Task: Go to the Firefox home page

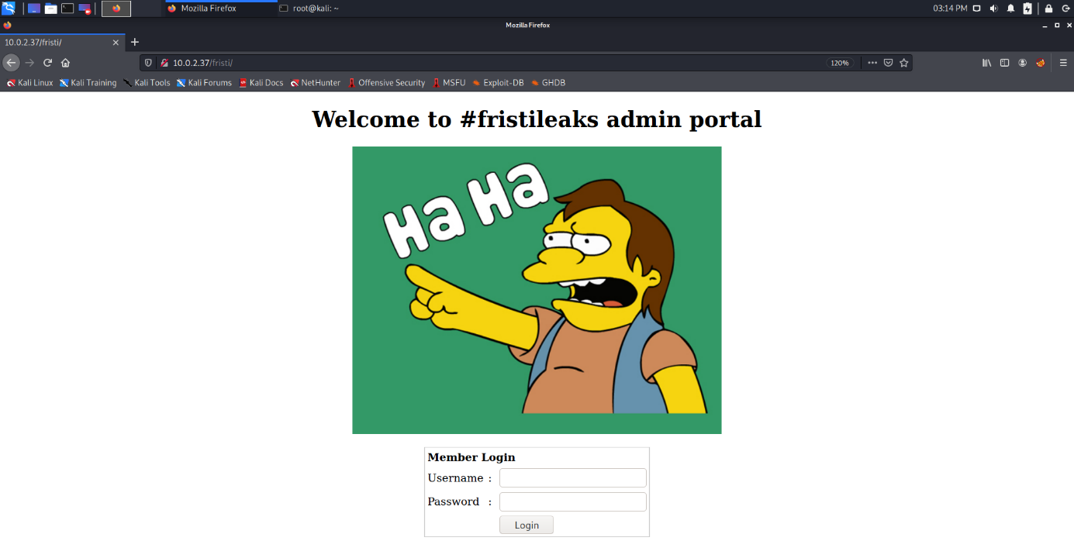Action: pos(66,63)
